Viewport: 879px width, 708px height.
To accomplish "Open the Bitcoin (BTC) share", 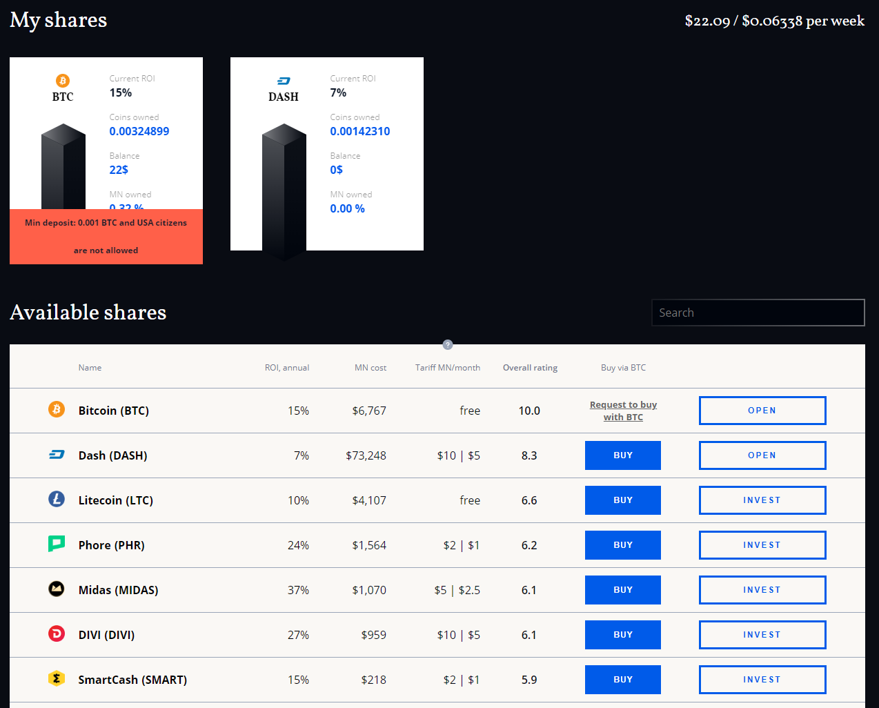I will coord(762,411).
